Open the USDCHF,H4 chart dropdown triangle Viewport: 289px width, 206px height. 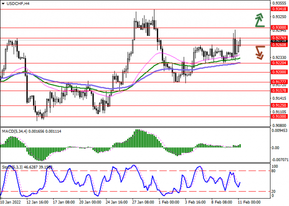pyautogui.click(x=3, y=4)
